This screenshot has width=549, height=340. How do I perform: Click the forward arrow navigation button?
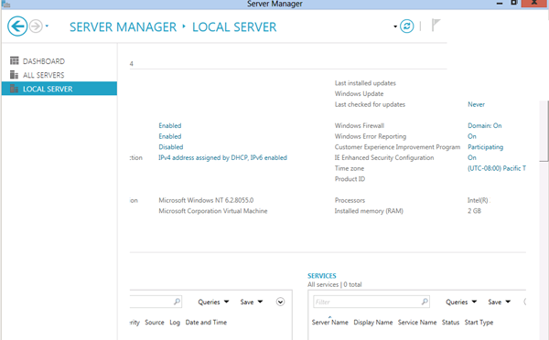tap(36, 27)
